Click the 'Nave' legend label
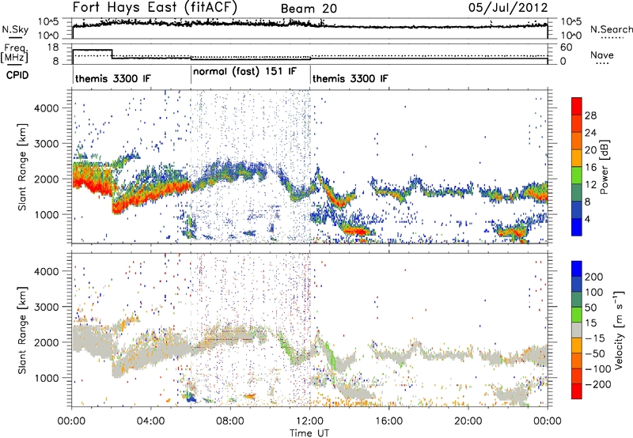The height and width of the screenshot is (438, 633). click(601, 55)
